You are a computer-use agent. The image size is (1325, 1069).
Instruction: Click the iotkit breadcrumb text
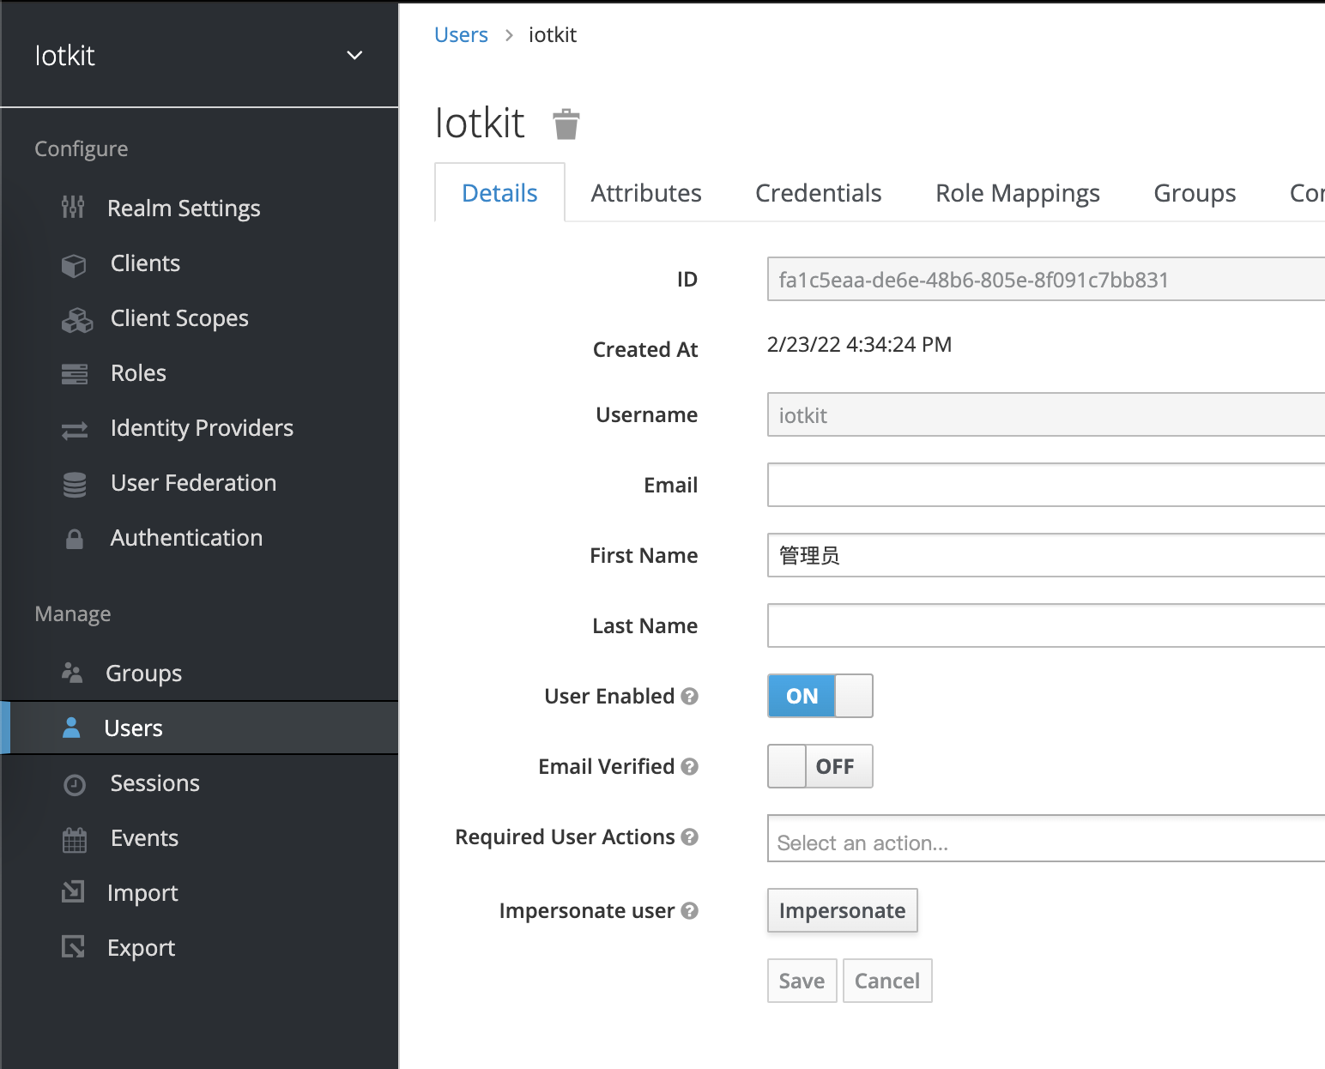pyautogui.click(x=553, y=34)
